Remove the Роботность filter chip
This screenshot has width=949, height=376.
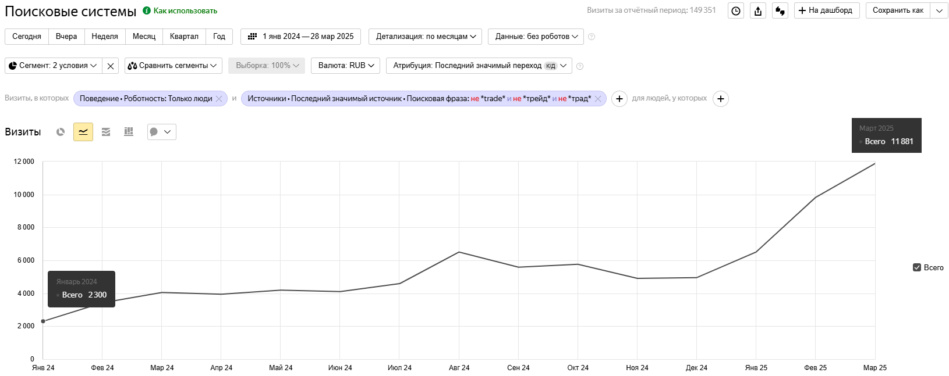coord(219,99)
